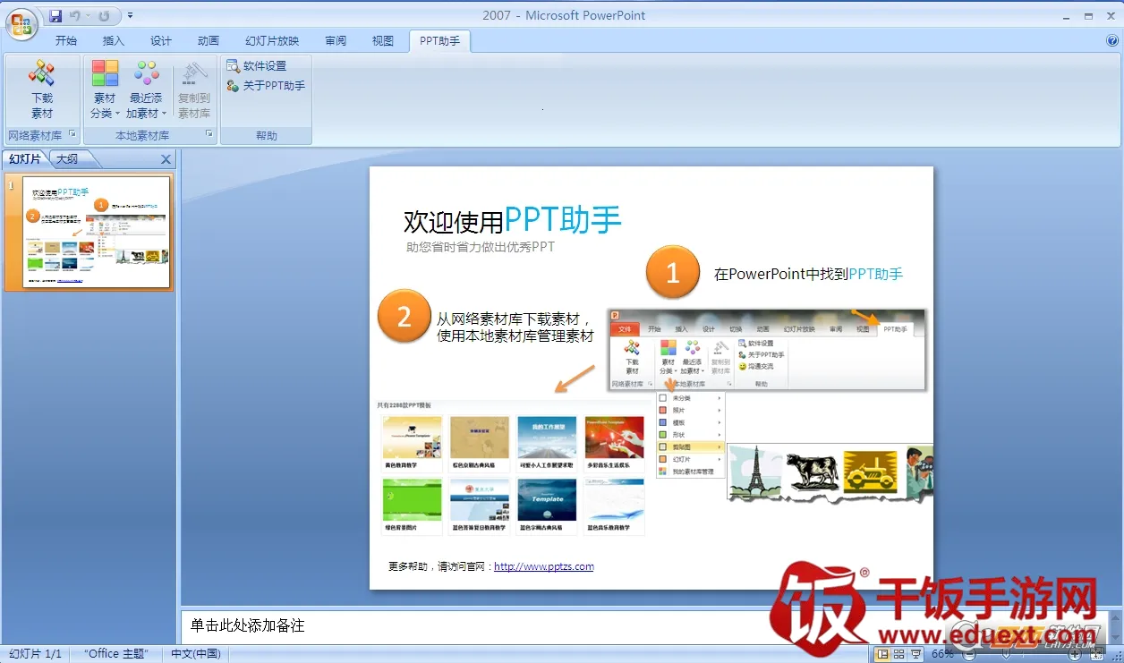Viewport: 1124px width, 663px height.
Task: Click the Office button logo
Action: (21, 22)
